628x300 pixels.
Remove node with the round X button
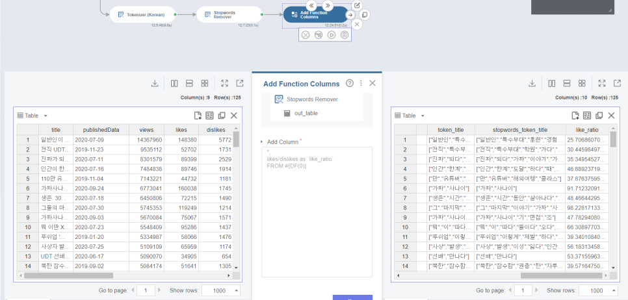pyautogui.click(x=356, y=25)
